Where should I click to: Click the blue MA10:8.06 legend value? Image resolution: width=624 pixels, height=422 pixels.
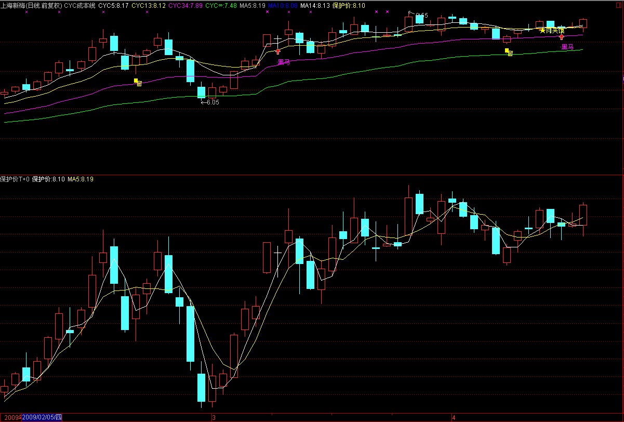283,5
